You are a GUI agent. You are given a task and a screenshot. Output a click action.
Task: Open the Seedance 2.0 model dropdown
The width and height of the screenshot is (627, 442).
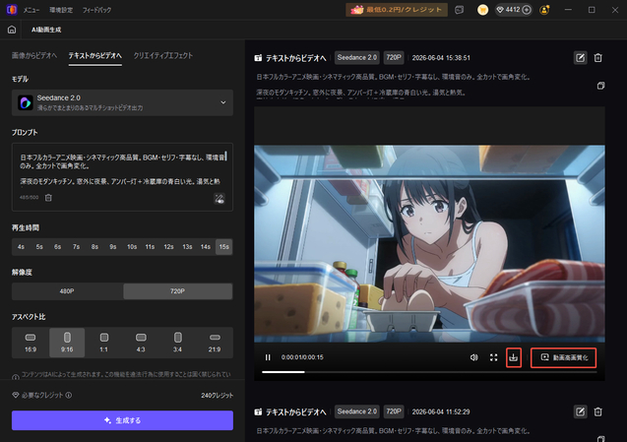tap(122, 102)
